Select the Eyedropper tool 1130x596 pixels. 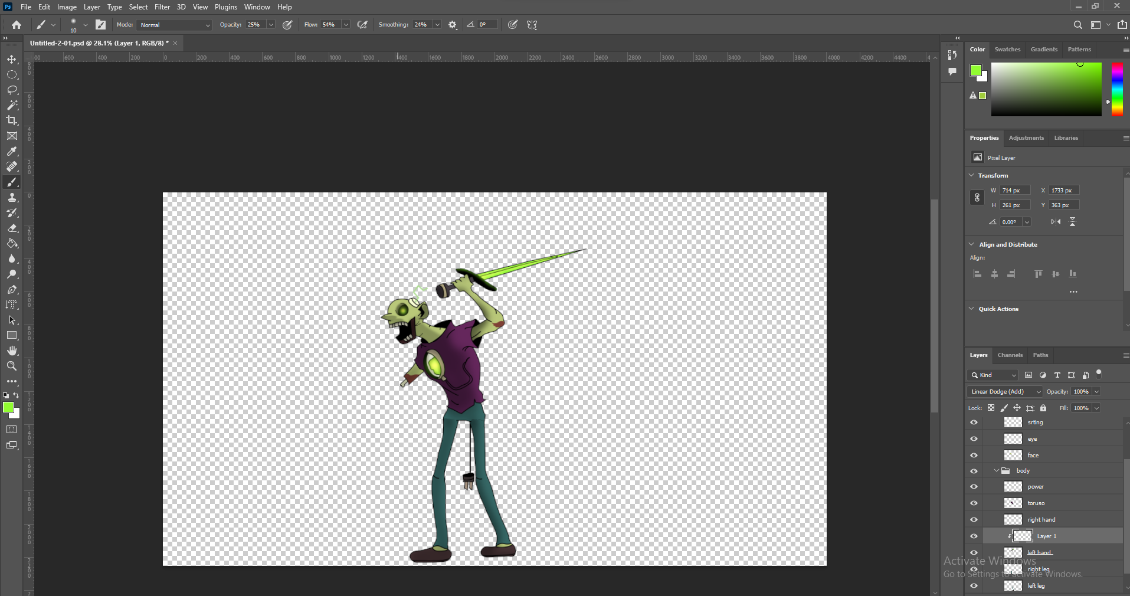(12, 152)
